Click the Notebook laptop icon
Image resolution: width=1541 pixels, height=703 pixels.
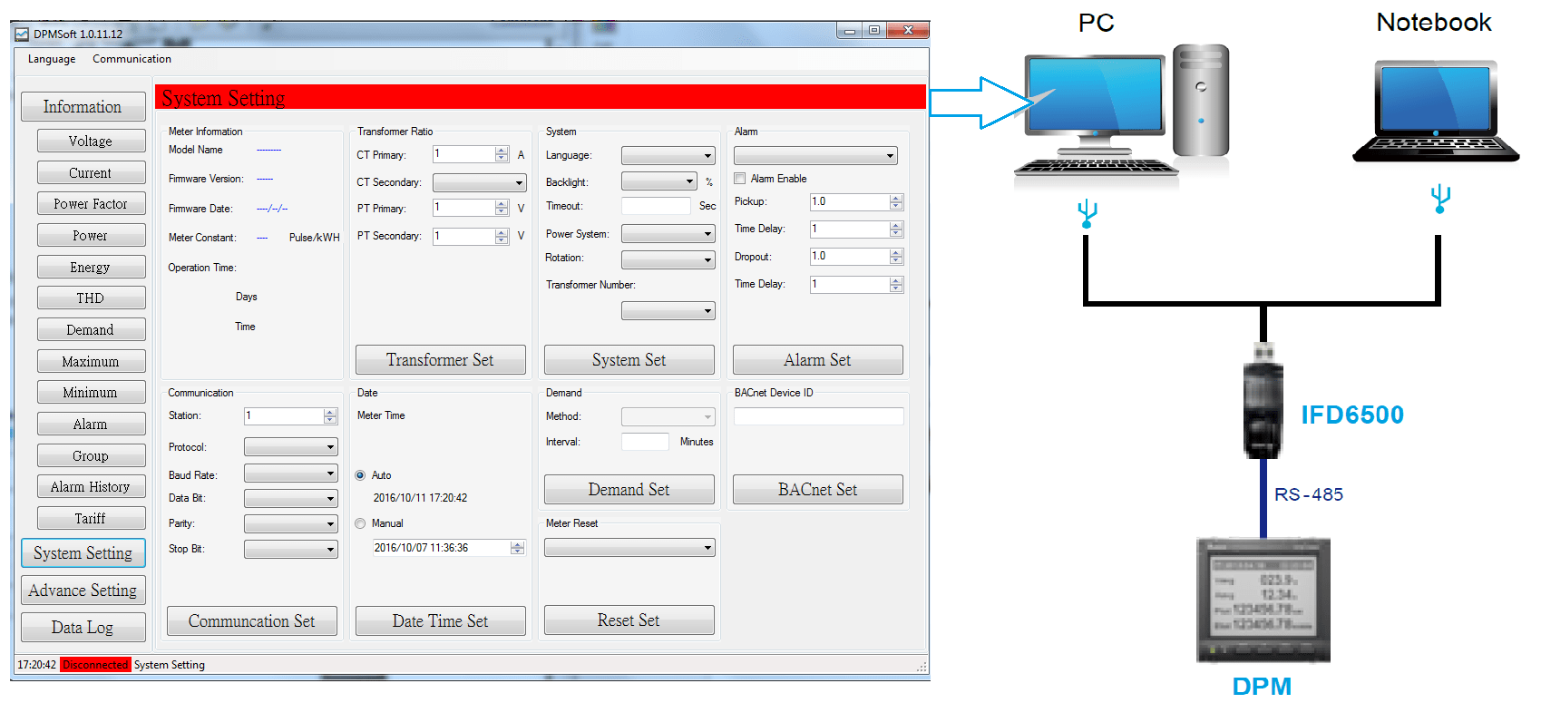coord(1434,112)
